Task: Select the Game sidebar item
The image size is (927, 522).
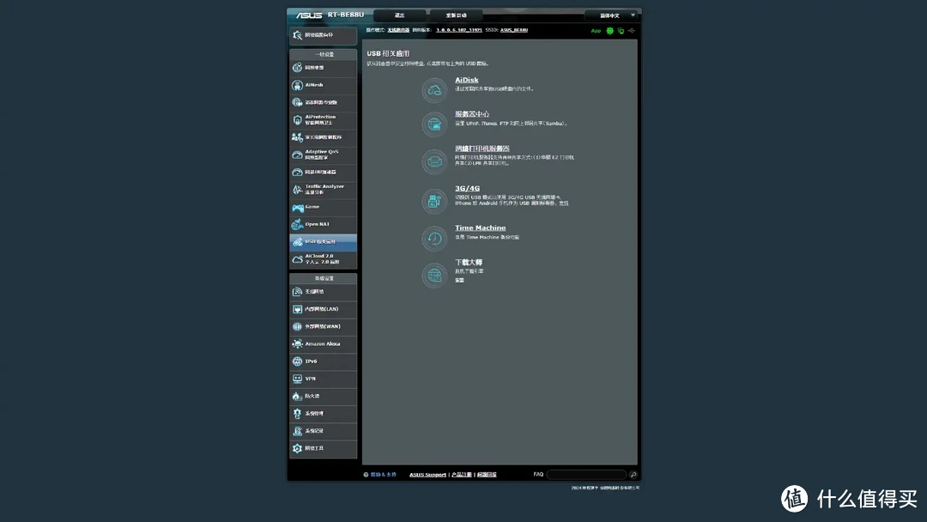Action: [323, 207]
